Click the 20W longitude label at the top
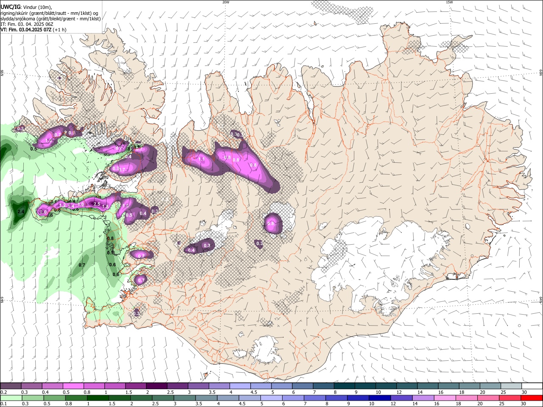 tap(226, 2)
